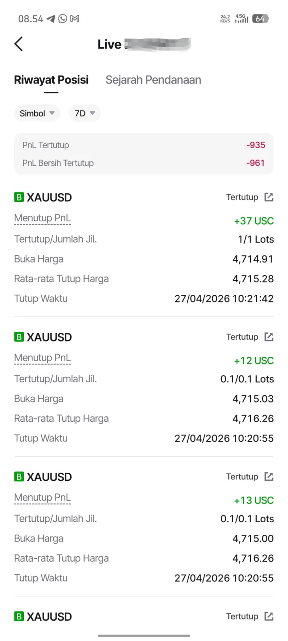Tap Menutup PnL label in first position

(x=42, y=218)
